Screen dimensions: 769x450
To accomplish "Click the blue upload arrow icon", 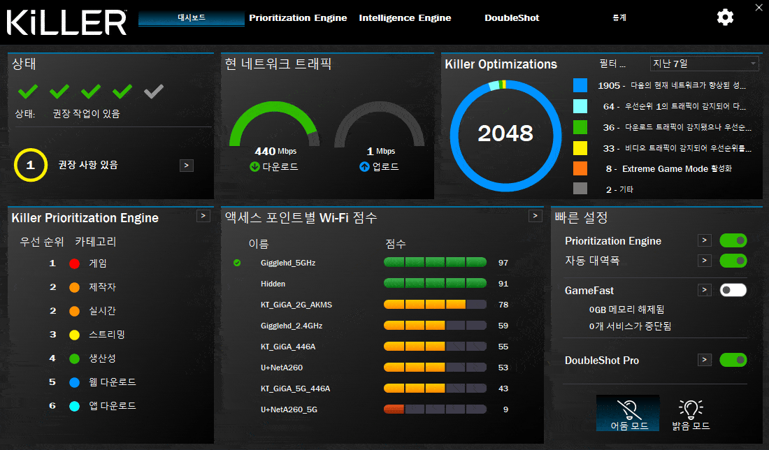I will tap(364, 167).
